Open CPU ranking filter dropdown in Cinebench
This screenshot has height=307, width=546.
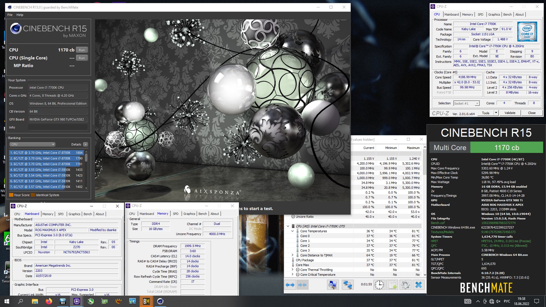(32, 144)
